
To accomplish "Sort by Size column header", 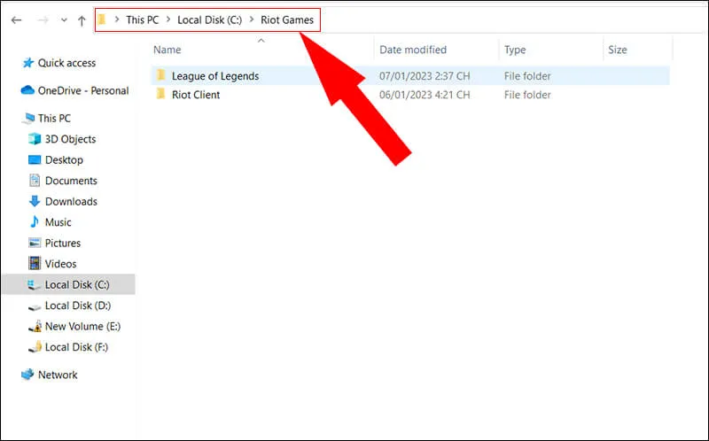I will tap(617, 50).
